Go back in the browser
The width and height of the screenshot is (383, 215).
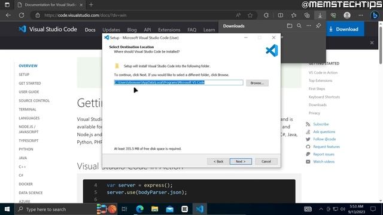point(8,15)
